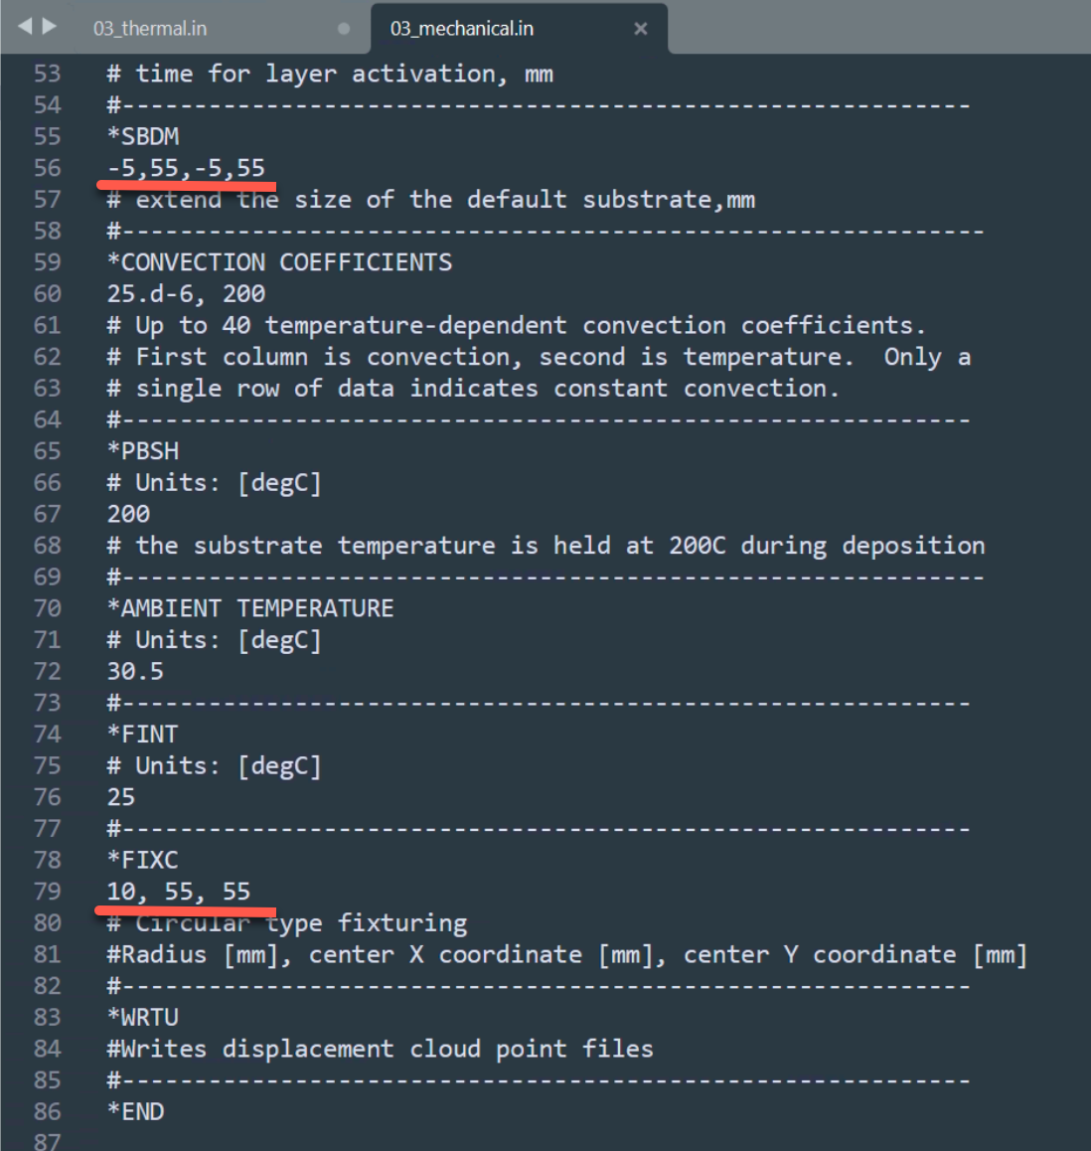Click line number 79 in the gutter
The width and height of the screenshot is (1091, 1151).
(x=47, y=892)
